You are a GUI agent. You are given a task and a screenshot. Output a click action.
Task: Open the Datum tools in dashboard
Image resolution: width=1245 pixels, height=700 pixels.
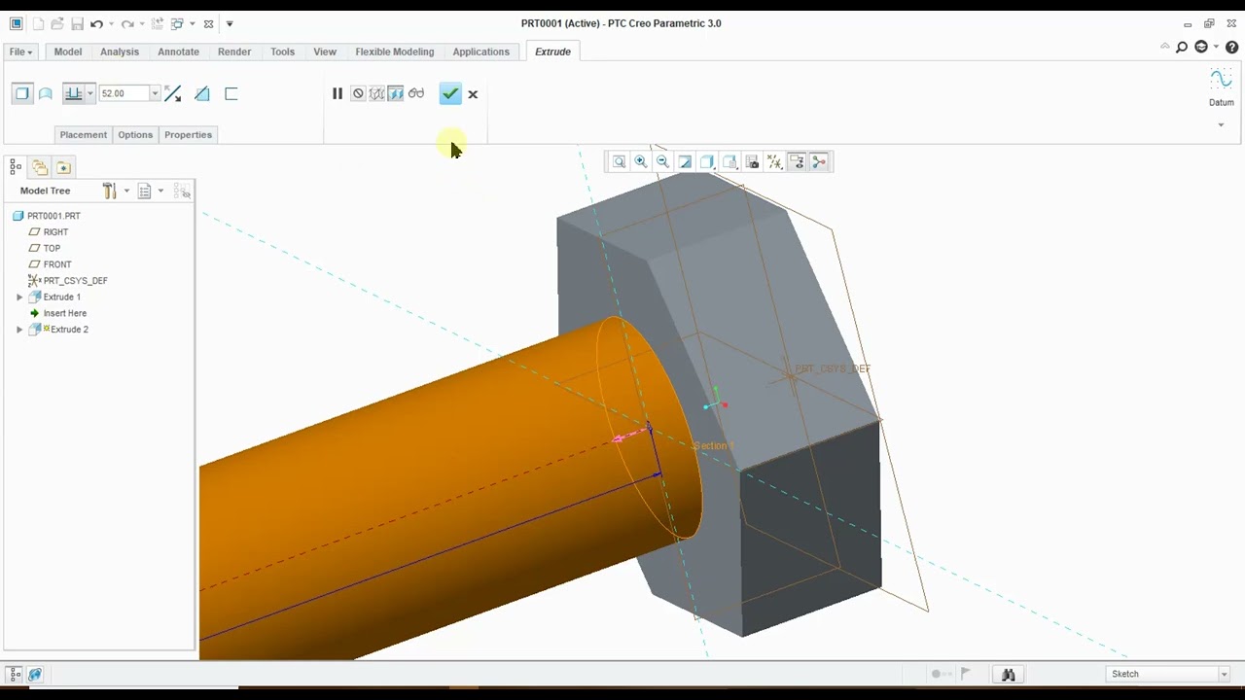[x=1221, y=87]
